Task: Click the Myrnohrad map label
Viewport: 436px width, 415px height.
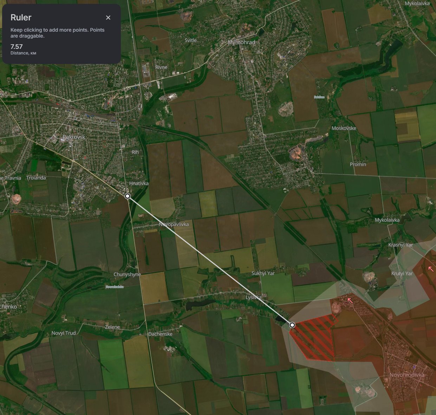Action: pos(241,42)
